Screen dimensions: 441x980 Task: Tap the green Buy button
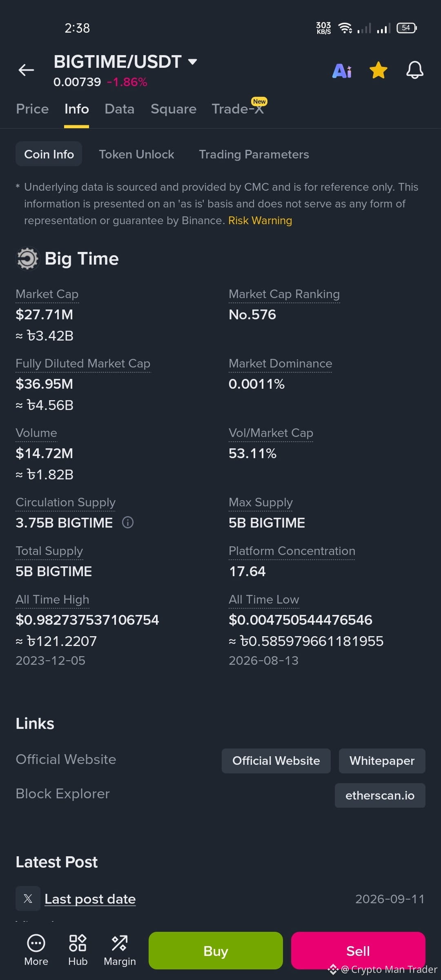216,951
